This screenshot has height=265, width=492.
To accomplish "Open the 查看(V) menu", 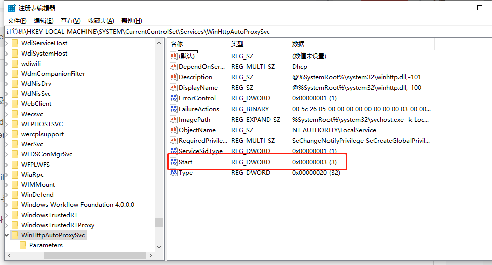I will coord(70,21).
